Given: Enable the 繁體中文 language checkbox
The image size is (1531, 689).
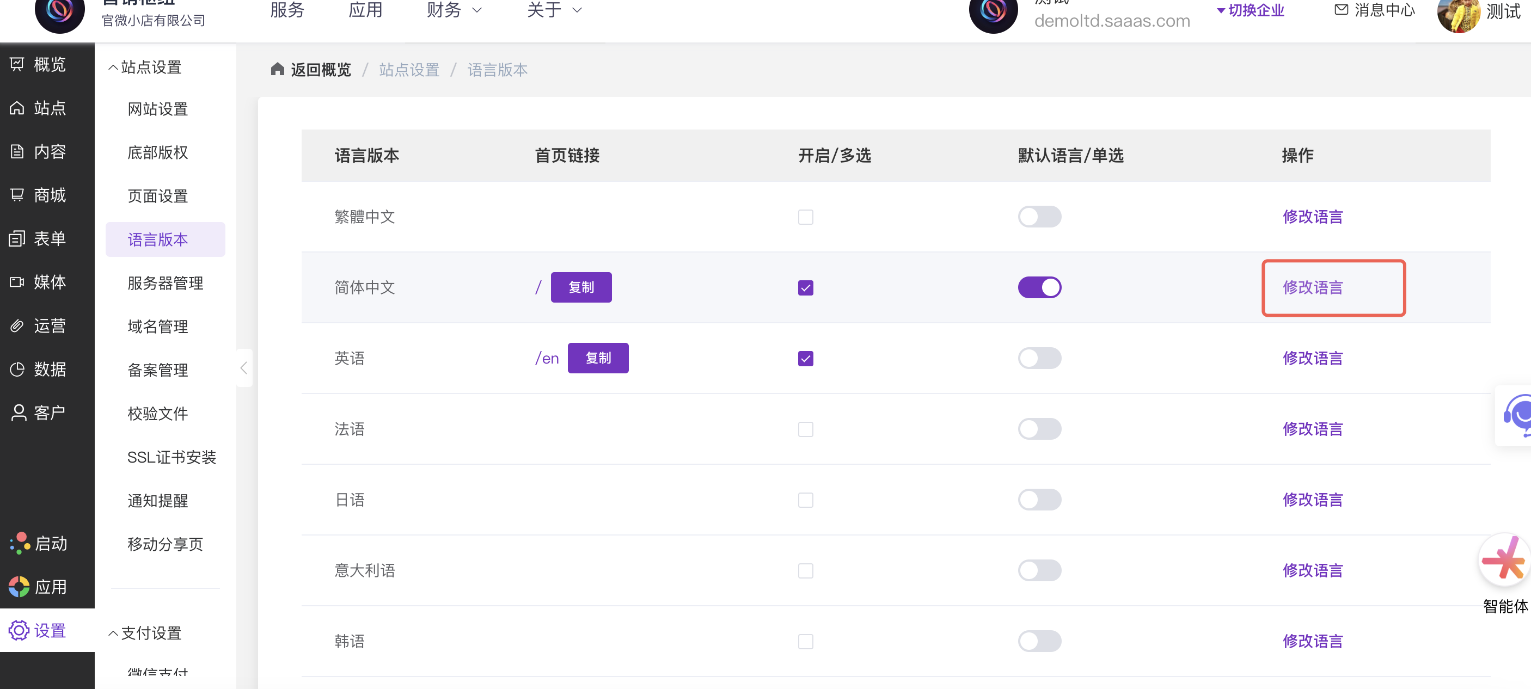Looking at the screenshot, I should tap(805, 217).
